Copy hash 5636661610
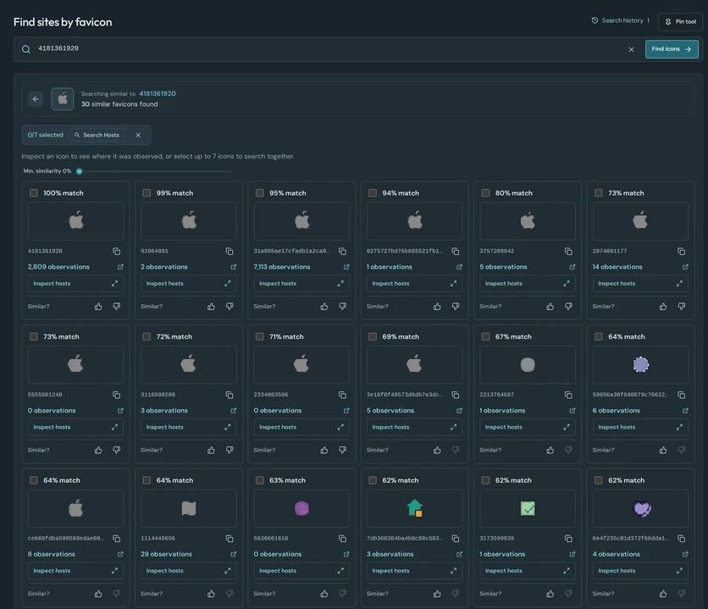The width and height of the screenshot is (708, 609). [x=343, y=539]
